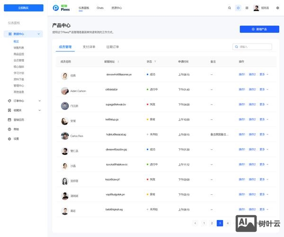Expand the 订单中心 sidebar section

click(39, 100)
